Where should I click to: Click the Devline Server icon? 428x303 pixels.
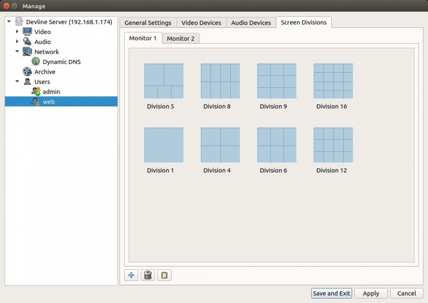(19, 21)
